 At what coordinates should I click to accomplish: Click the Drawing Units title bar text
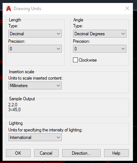(27, 9)
